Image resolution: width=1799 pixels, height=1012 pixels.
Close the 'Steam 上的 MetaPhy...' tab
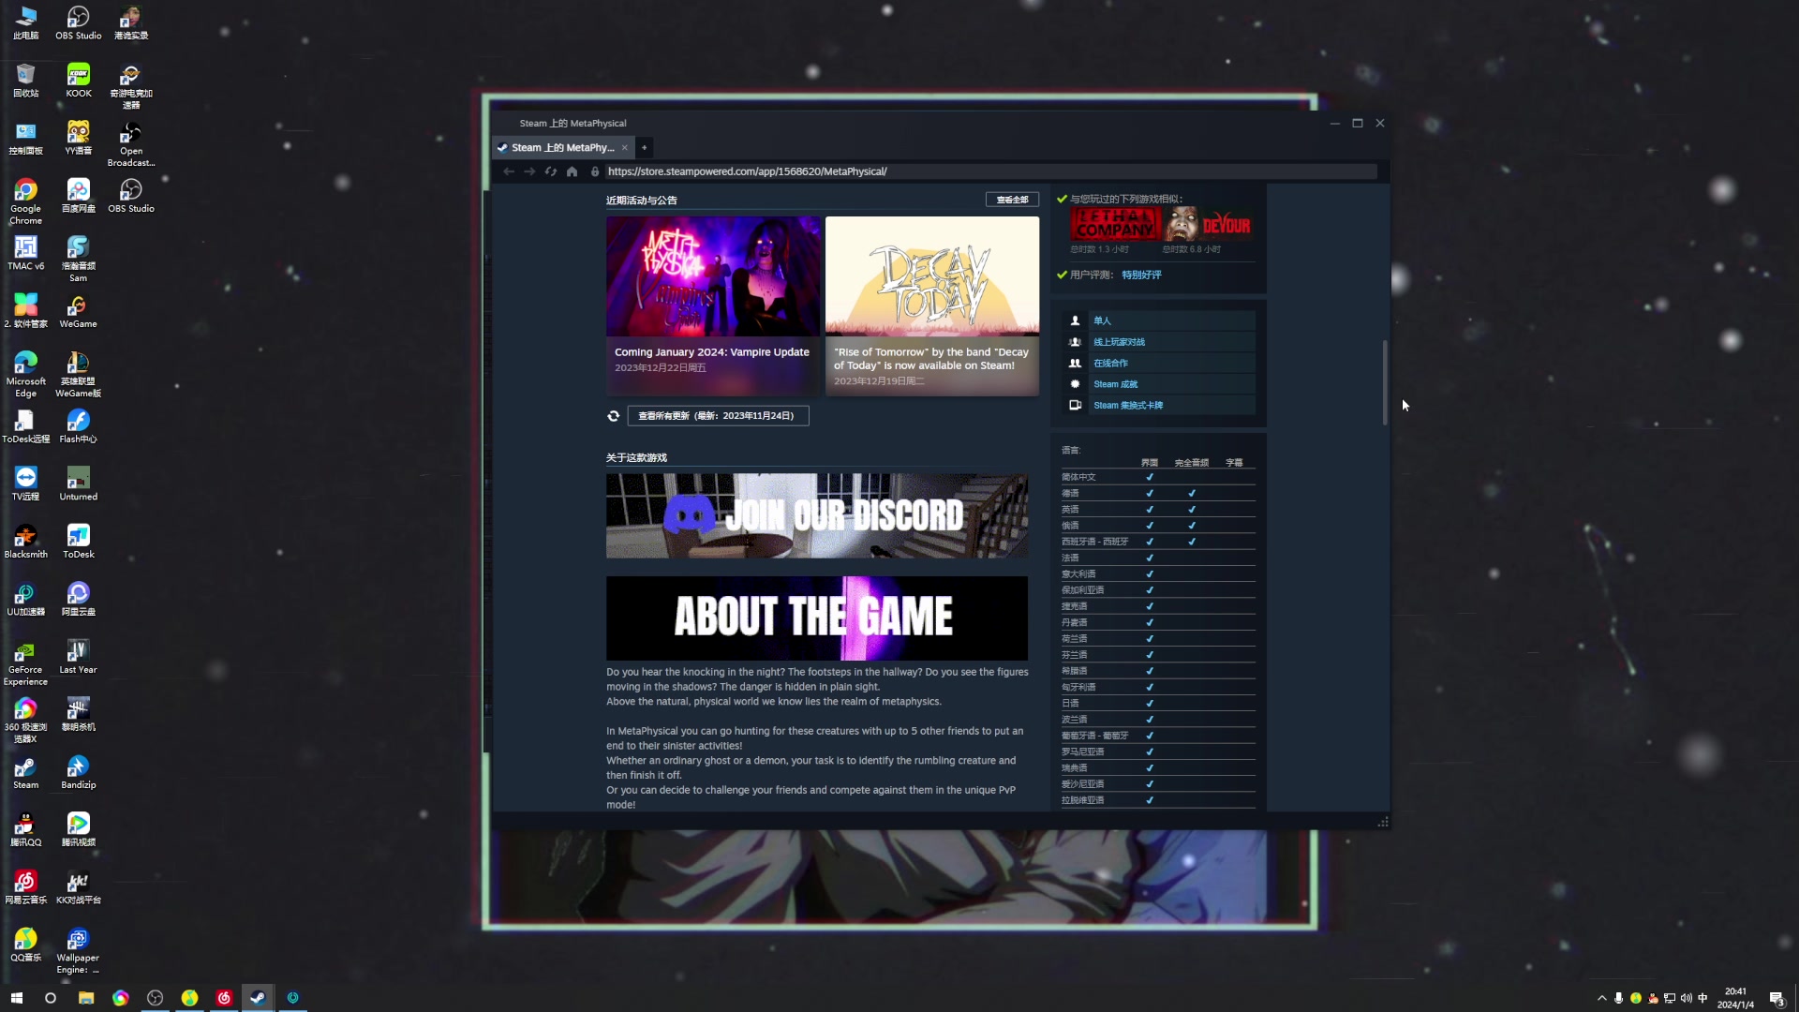(625, 148)
